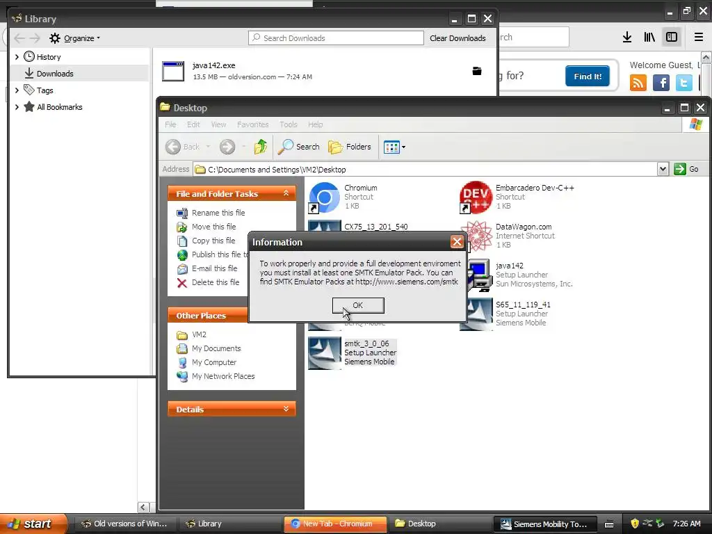Switch to Siemens Mobility Toolkit taskbar item
The height and width of the screenshot is (534, 712).
pyautogui.click(x=547, y=524)
